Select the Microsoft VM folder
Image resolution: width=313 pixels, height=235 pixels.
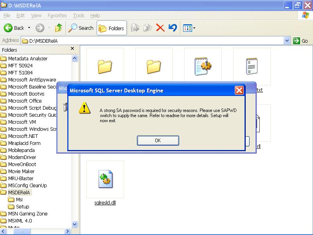pos(22,122)
